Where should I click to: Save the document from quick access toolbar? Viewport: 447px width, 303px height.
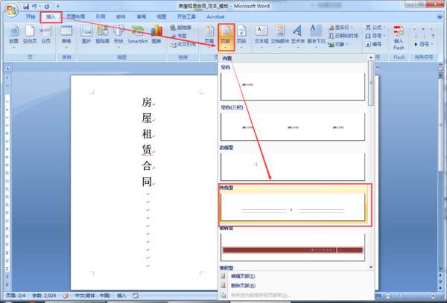26,6
